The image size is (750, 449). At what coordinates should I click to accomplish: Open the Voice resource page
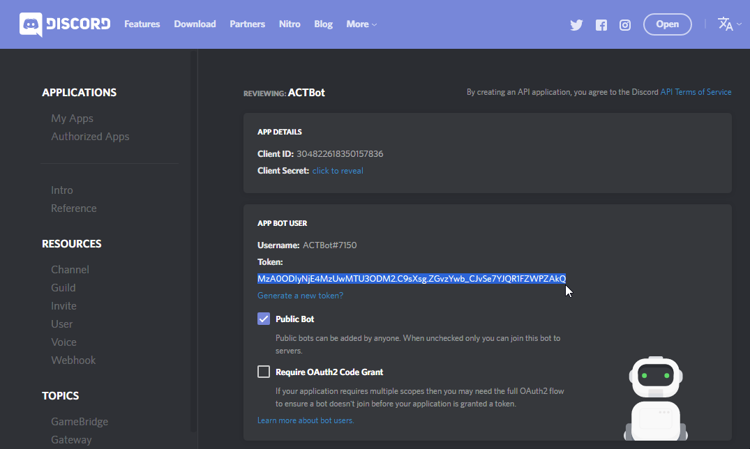pyautogui.click(x=63, y=342)
